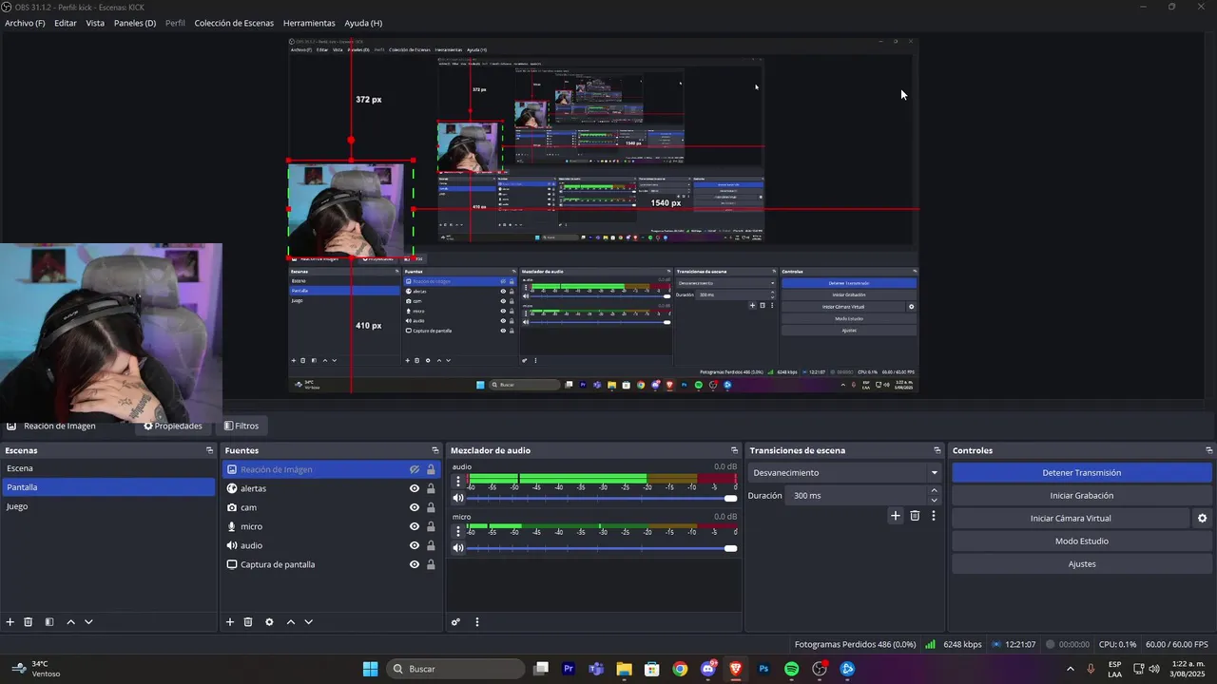Delete selected scene with trash icon
The image size is (1217, 684).
coord(29,622)
